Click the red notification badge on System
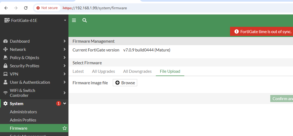 [59, 103]
